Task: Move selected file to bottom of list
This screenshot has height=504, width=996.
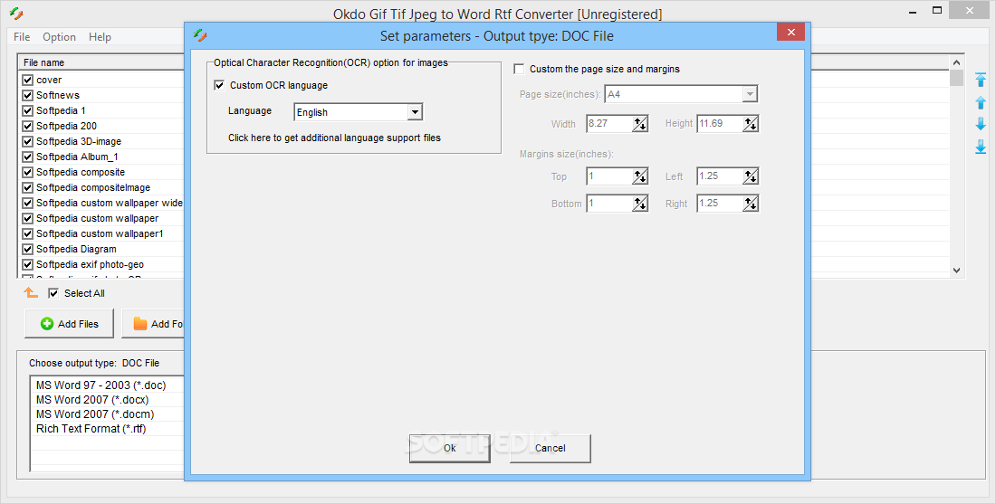Action: 981,146
